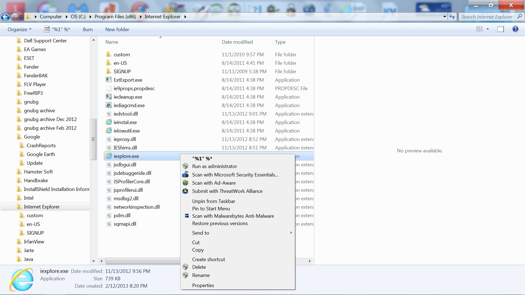The height and width of the screenshot is (295, 525).
Task: Click the Burn toolbar button
Action: click(87, 29)
